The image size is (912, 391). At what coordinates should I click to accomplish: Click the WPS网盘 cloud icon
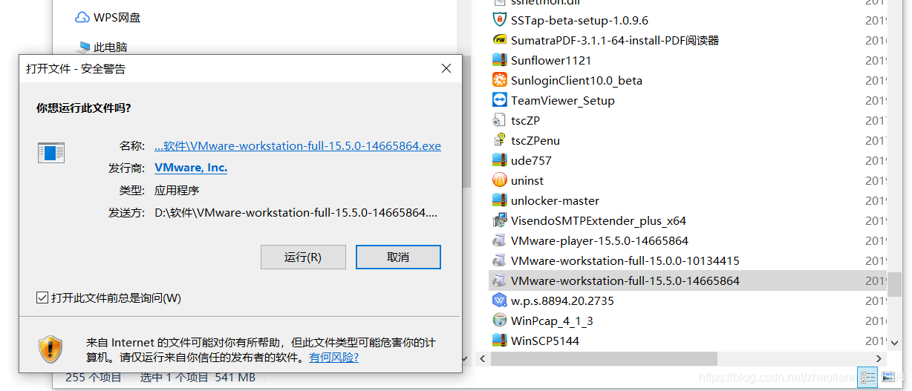pos(82,17)
